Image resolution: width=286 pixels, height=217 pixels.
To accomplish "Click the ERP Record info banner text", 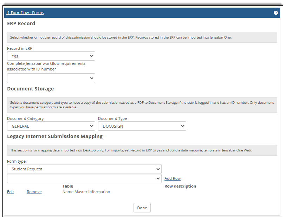I will pyautogui.click(x=121, y=38).
